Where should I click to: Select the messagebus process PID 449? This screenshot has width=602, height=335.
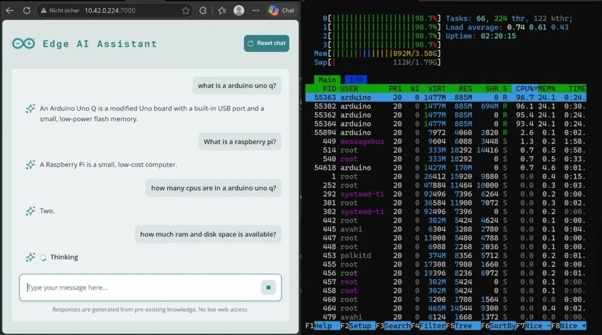[x=446, y=142]
